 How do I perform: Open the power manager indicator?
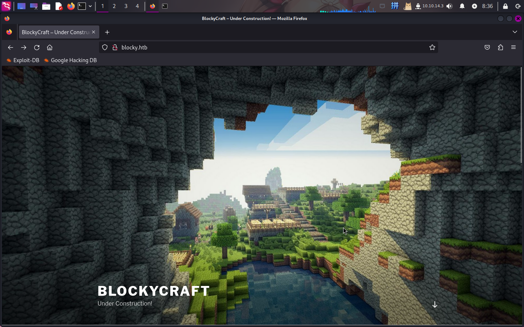click(x=475, y=6)
